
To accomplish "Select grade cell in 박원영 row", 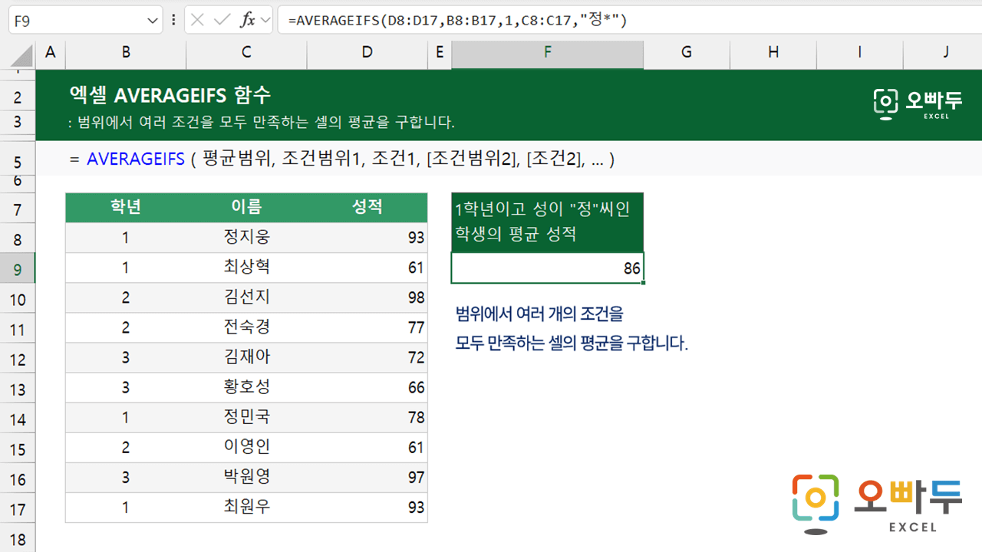I will [126, 476].
